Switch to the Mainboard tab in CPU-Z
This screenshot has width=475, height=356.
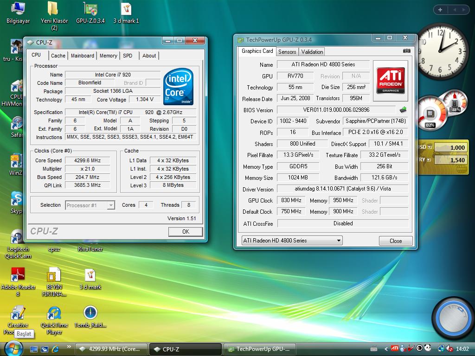pyautogui.click(x=83, y=56)
